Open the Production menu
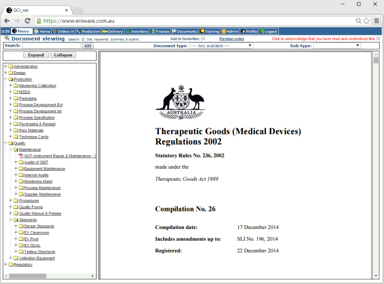384x284 pixels. click(88, 31)
